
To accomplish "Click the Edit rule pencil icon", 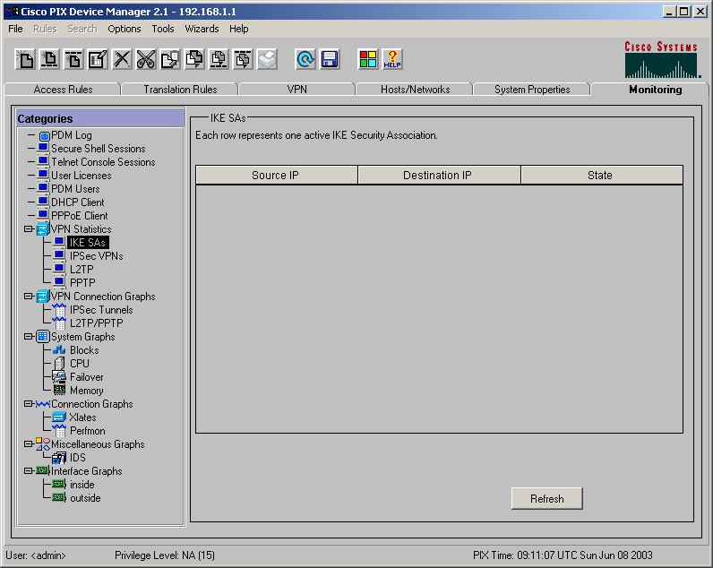I will click(98, 59).
